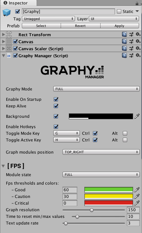Open the Tag dropdown showing Untagged
Image resolution: width=142 pixels, height=233 pixels.
coord(48,19)
